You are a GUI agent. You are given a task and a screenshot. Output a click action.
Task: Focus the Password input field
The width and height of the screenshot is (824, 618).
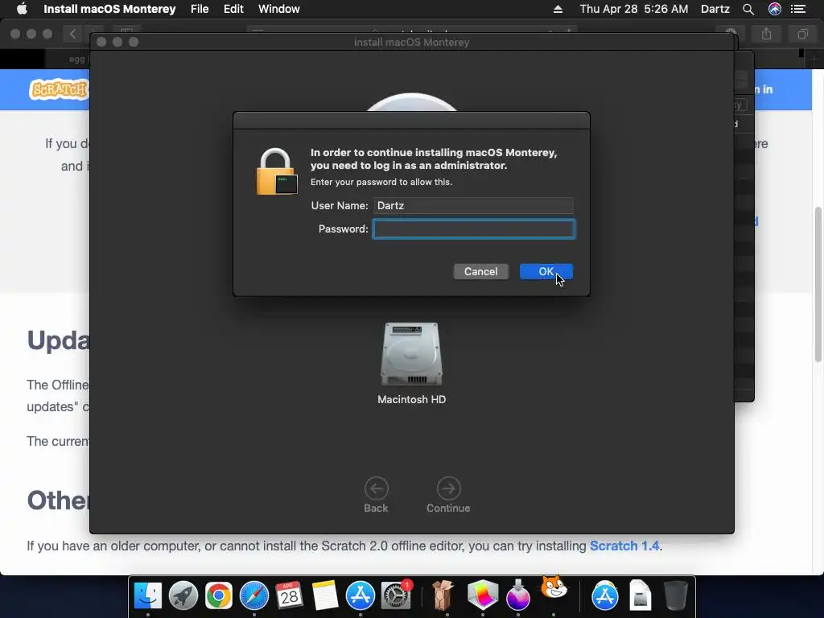474,229
